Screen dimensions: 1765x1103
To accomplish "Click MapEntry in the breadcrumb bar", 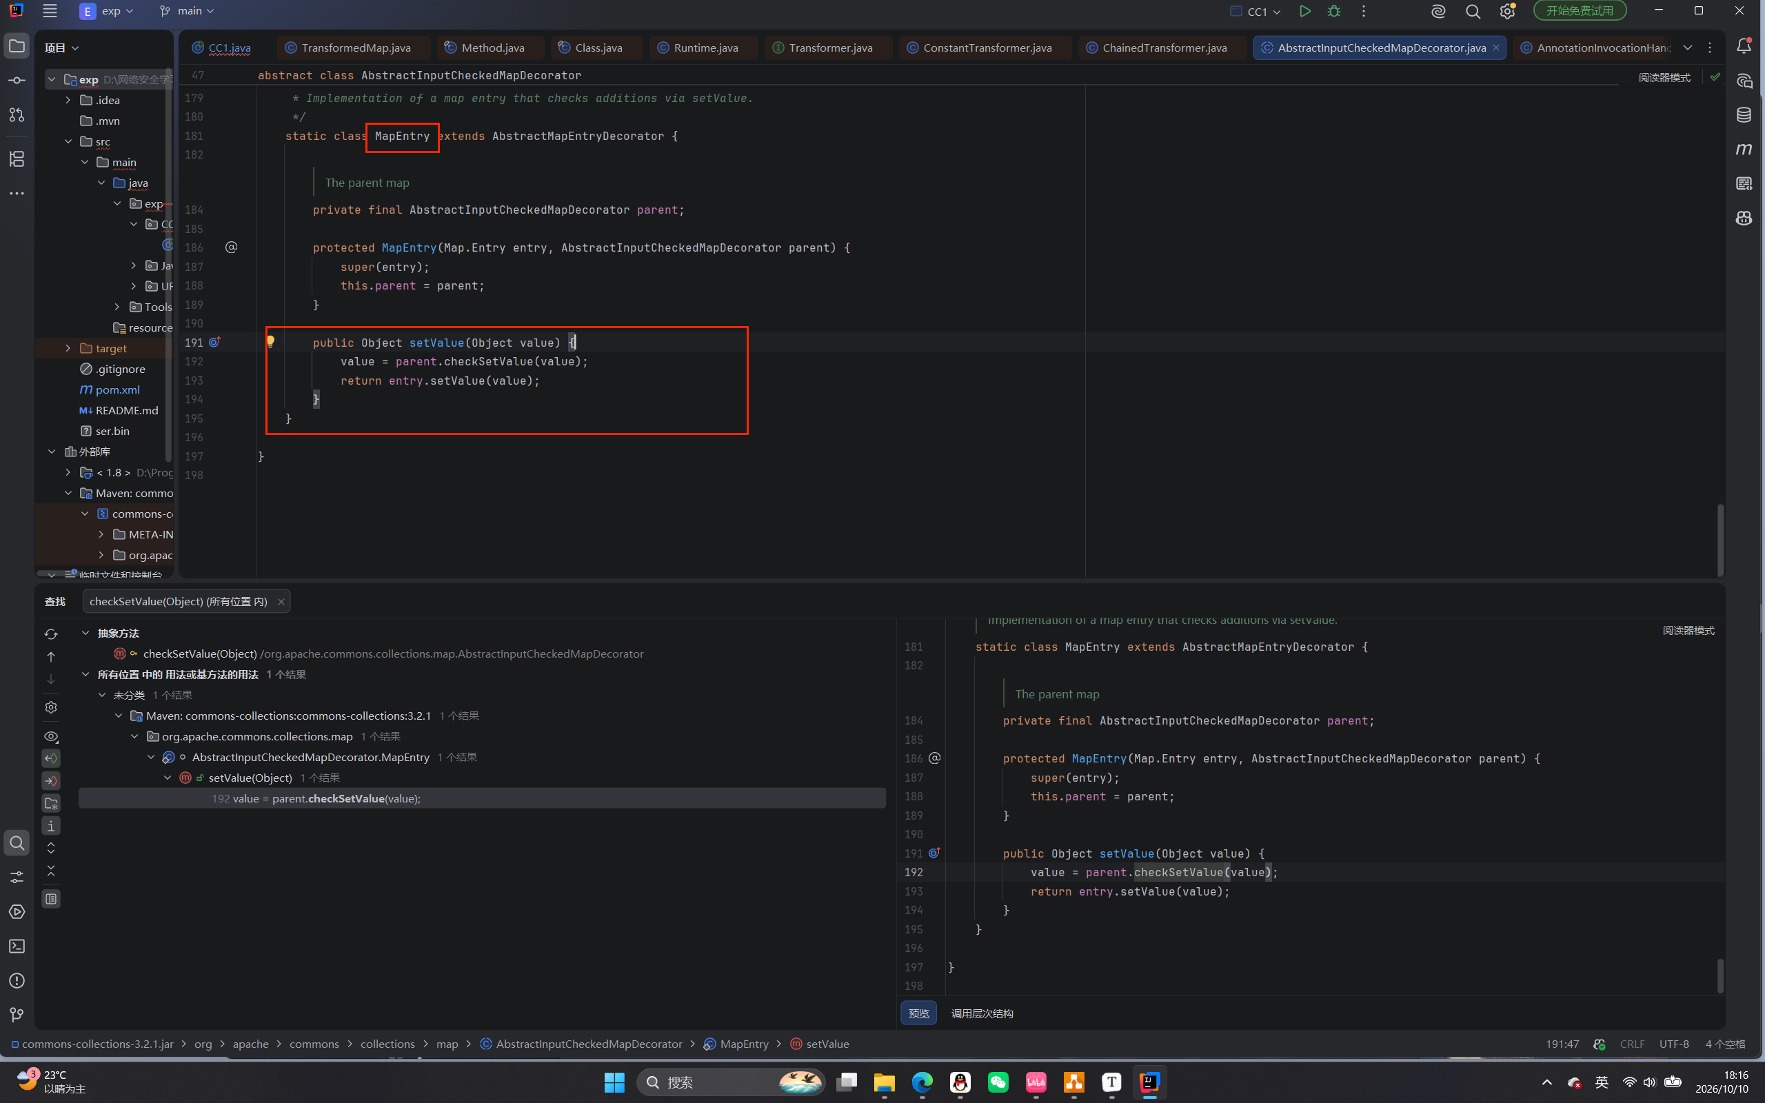I will 744,1044.
